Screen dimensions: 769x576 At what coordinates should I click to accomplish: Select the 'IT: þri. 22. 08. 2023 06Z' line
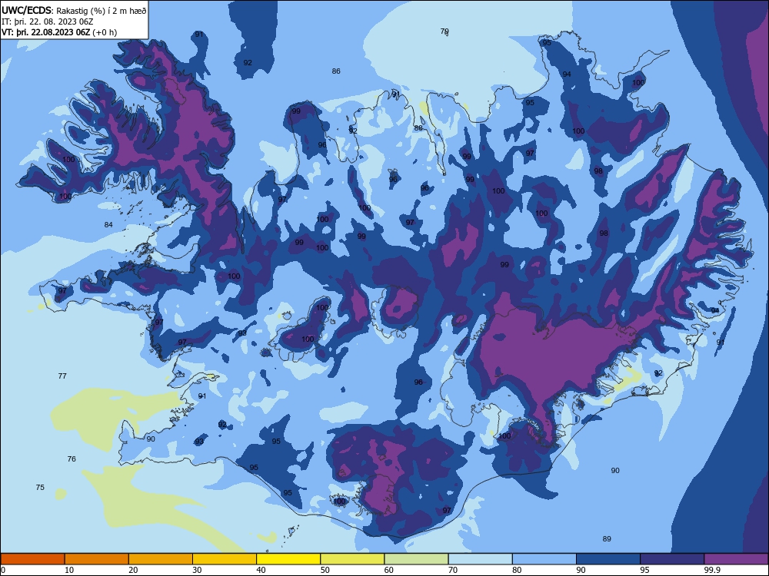click(x=48, y=22)
